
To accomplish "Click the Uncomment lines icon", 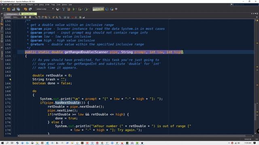I will [84, 17].
